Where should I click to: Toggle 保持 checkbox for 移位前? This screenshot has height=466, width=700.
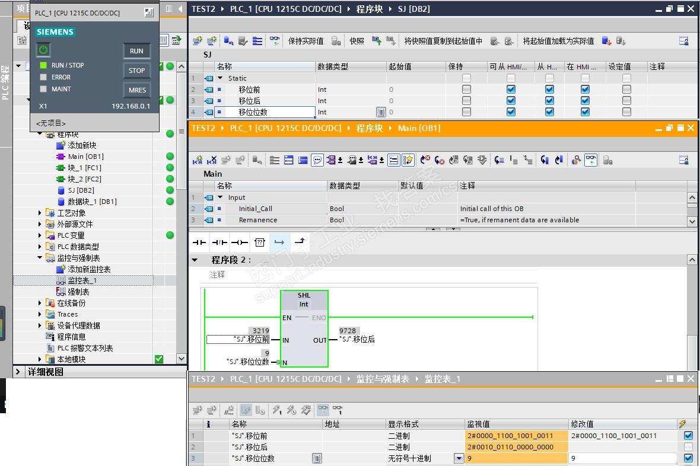point(466,90)
